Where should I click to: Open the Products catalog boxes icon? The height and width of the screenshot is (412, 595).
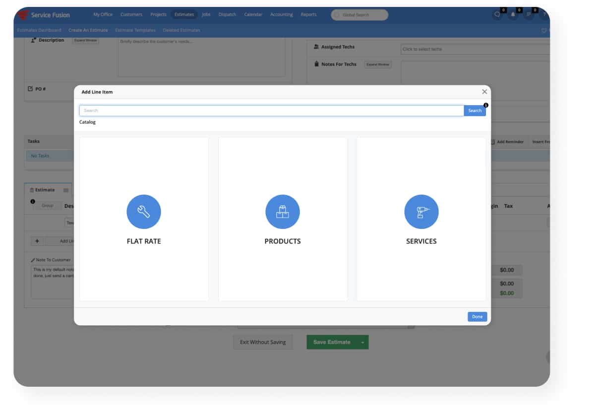pyautogui.click(x=283, y=211)
